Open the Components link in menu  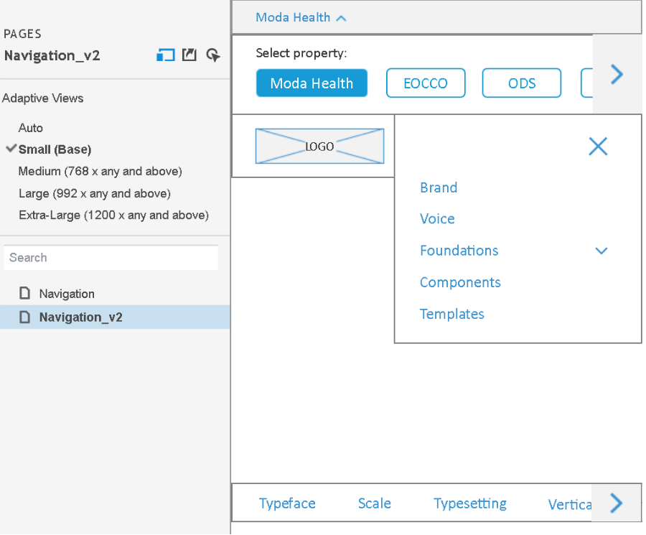(x=460, y=282)
